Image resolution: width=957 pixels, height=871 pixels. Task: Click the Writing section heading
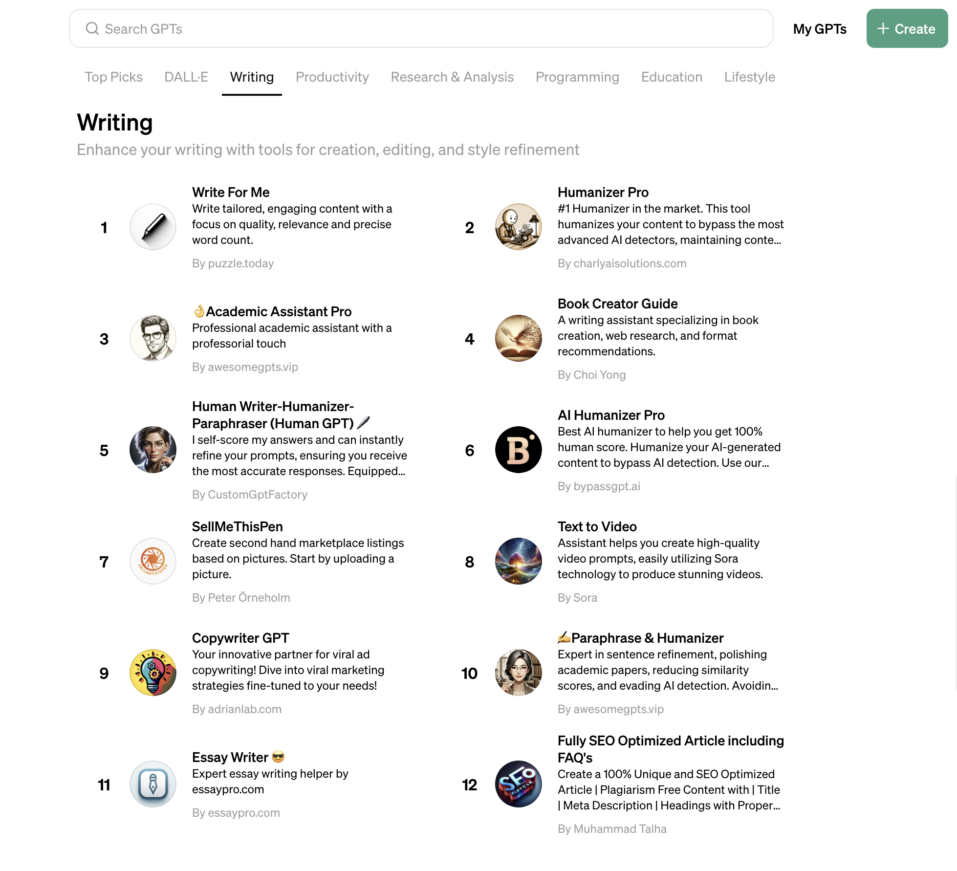pos(115,122)
